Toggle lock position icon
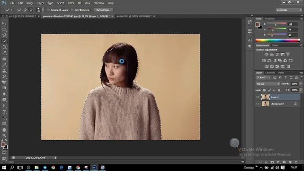 tap(274, 90)
